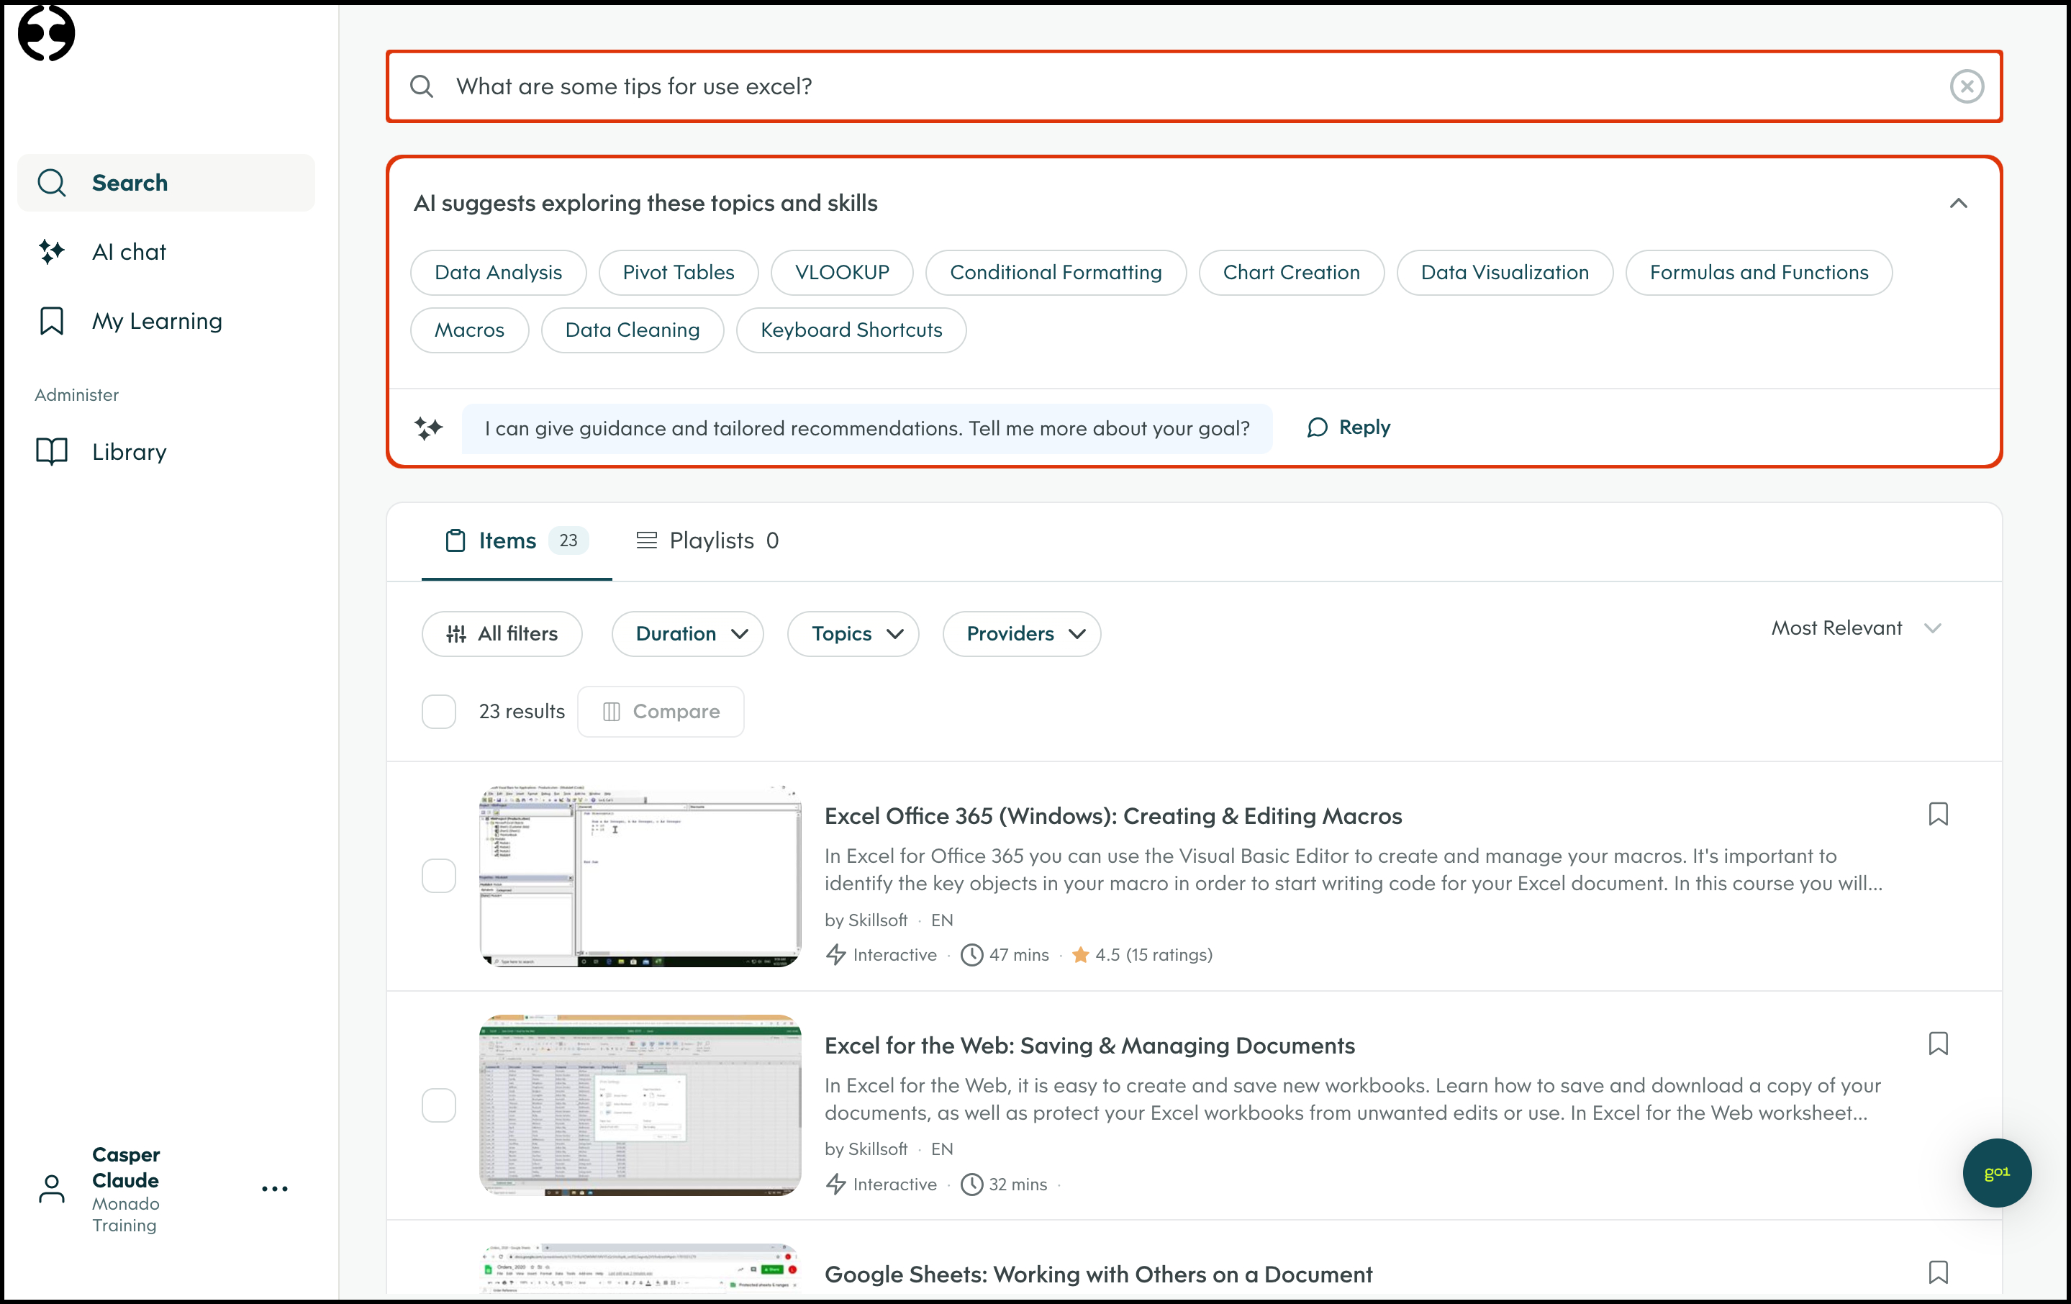Open My Learning bookmark icon
Image resolution: width=2071 pixels, height=1304 pixels.
pyautogui.click(x=52, y=321)
